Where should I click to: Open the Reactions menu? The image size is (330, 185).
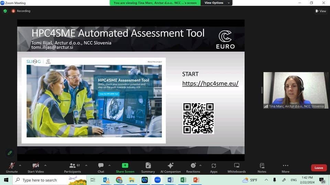click(x=193, y=168)
